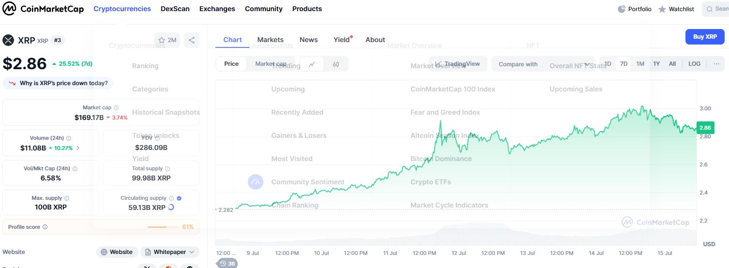Set chart range to 1M
729x268 pixels.
640,64
